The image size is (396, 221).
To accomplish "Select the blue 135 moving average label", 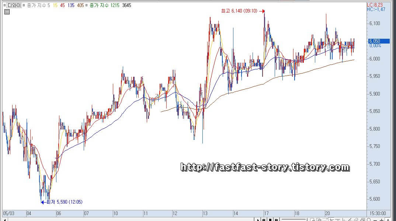I will tap(71, 5).
